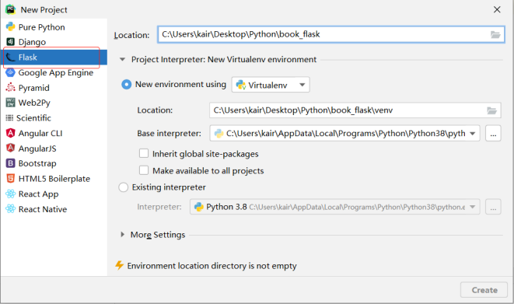Click the Create button

484,290
